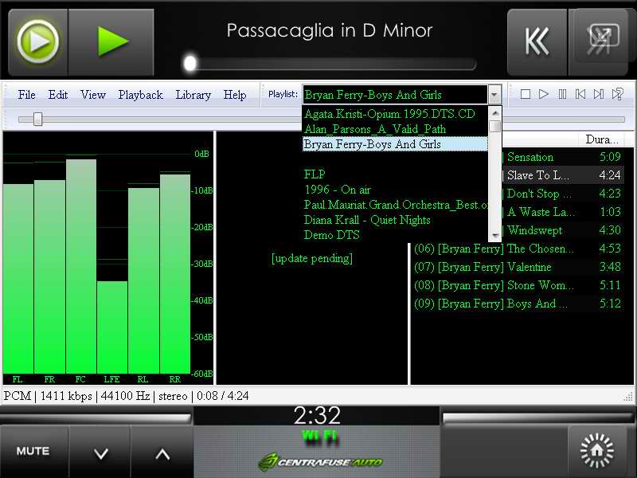Click the random playback icon in toolbar
637x478 pixels.
(x=617, y=94)
